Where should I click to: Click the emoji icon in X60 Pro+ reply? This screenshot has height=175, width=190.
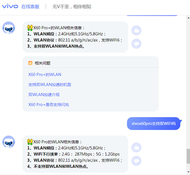tap(30, 28)
